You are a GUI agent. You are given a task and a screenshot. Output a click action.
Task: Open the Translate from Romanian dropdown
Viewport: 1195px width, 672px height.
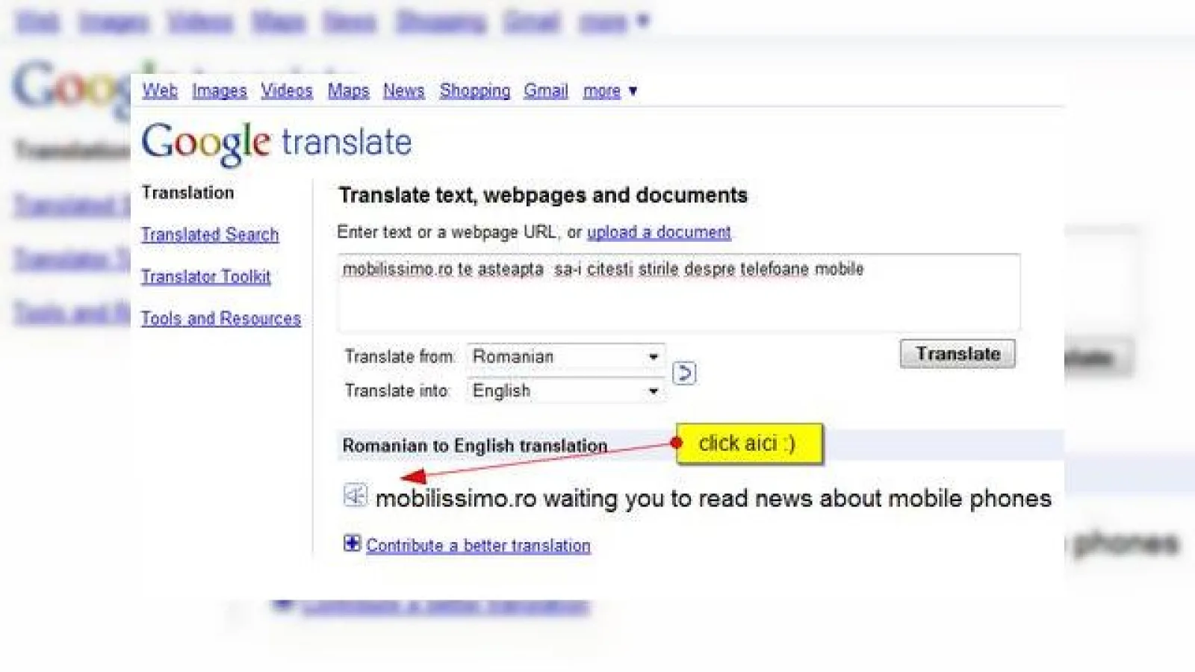(565, 356)
